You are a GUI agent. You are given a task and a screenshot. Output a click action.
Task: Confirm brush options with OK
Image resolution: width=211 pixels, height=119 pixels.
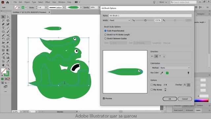[x=170, y=99]
